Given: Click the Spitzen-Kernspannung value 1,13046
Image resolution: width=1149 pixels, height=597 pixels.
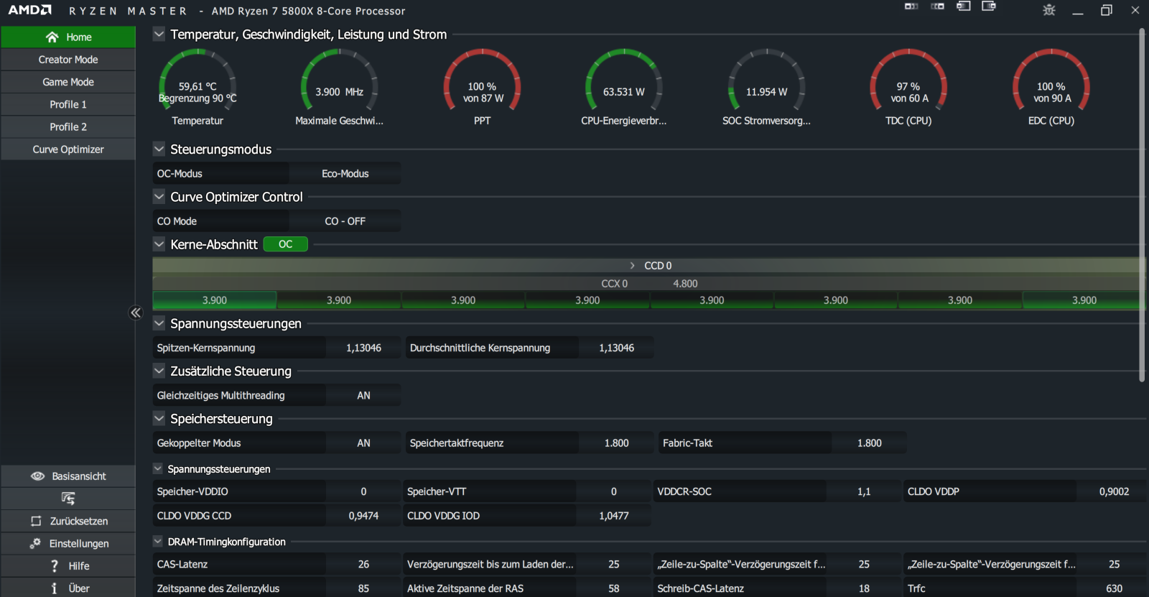Looking at the screenshot, I should coord(364,348).
